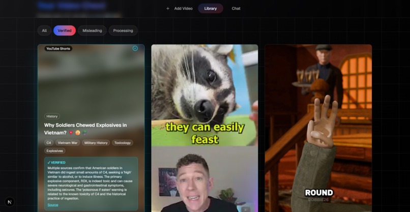The image size is (410, 212).
Task: Click the Vietnam War tag
Action: 68,143
